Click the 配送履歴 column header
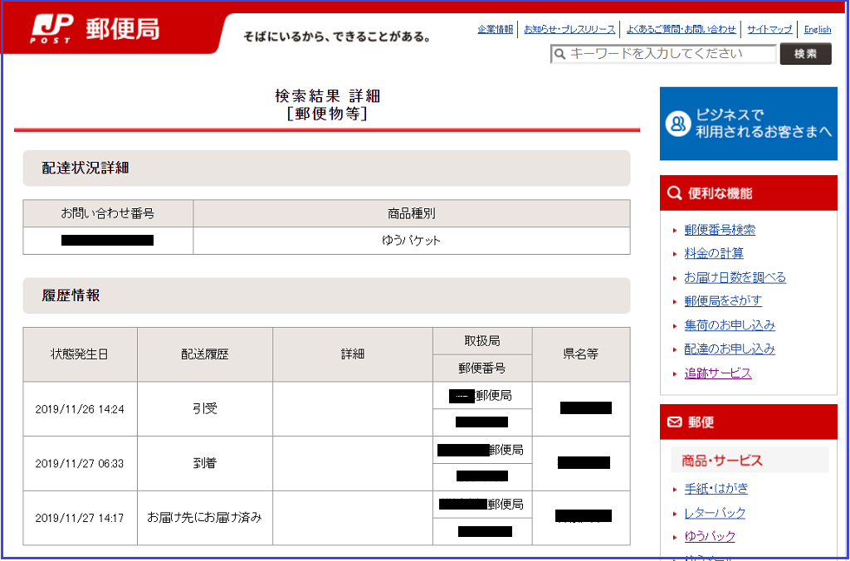 point(205,354)
